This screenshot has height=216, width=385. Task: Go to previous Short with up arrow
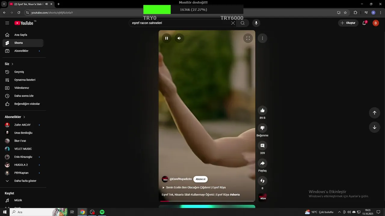[374, 113]
